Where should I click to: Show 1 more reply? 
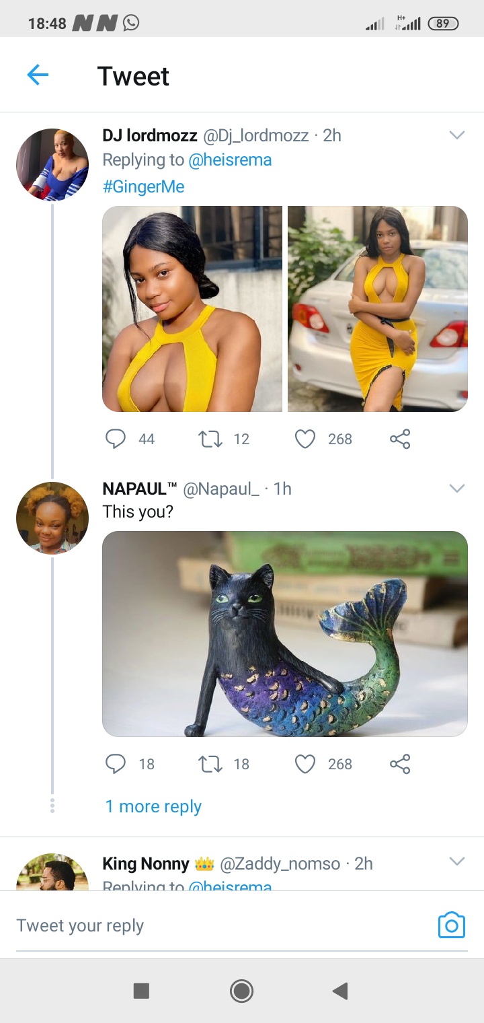coord(153,806)
